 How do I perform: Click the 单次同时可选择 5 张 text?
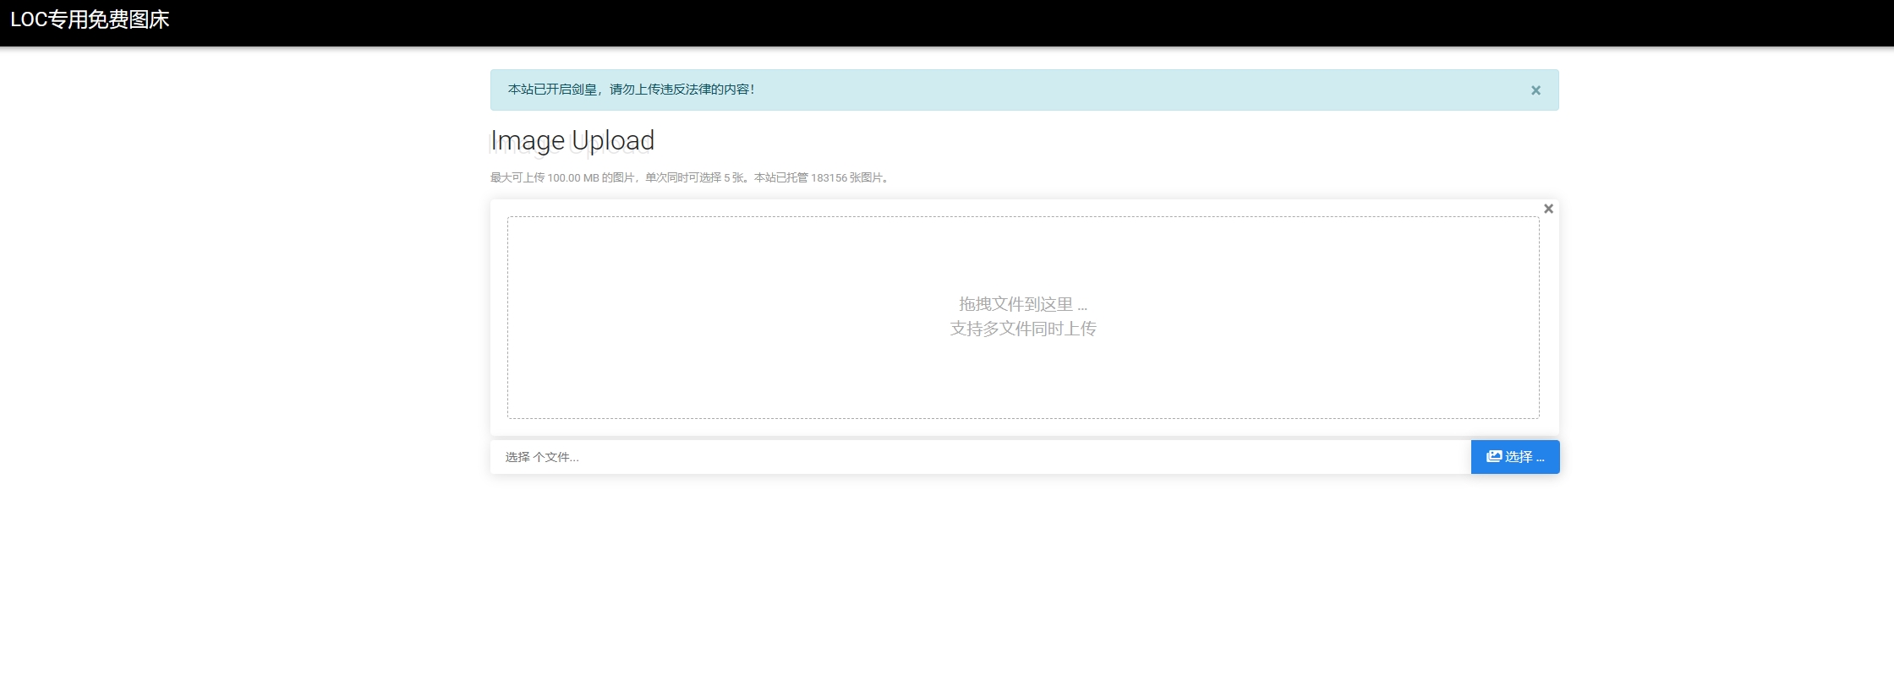pos(695,178)
